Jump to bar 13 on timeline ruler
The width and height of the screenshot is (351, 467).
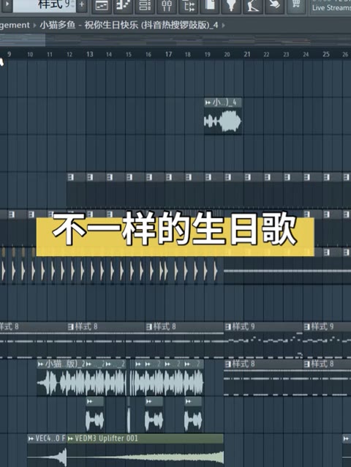click(x=89, y=54)
